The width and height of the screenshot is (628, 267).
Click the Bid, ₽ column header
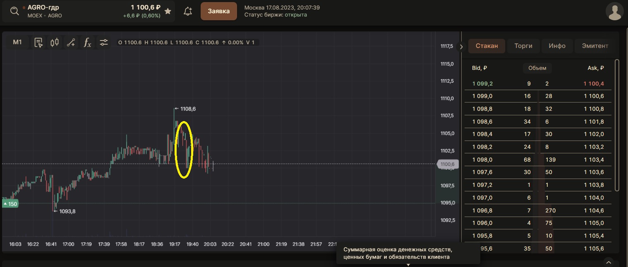coord(479,68)
